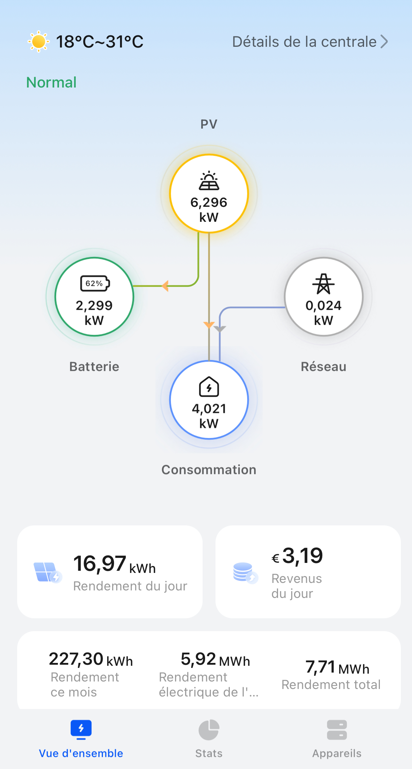
Task: Tap the PV solar panel icon
Action: [209, 181]
